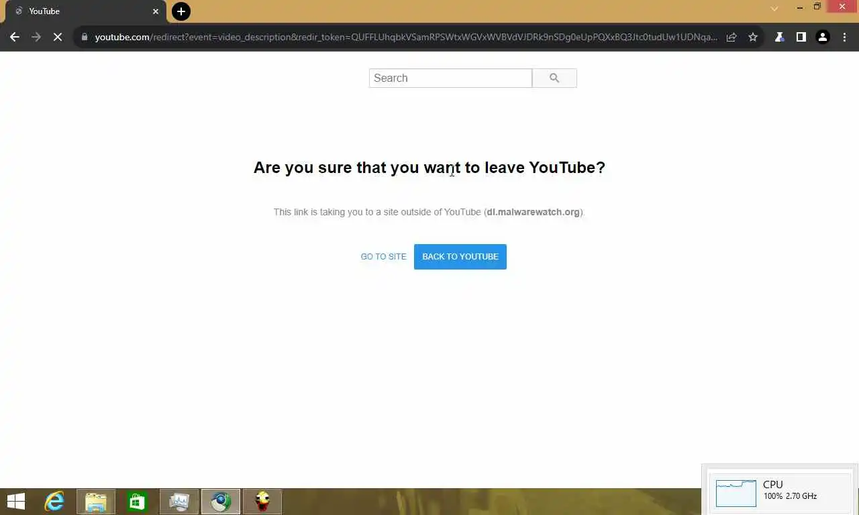The image size is (859, 515).
Task: Open the Task Manager taskbar icon
Action: (x=179, y=502)
